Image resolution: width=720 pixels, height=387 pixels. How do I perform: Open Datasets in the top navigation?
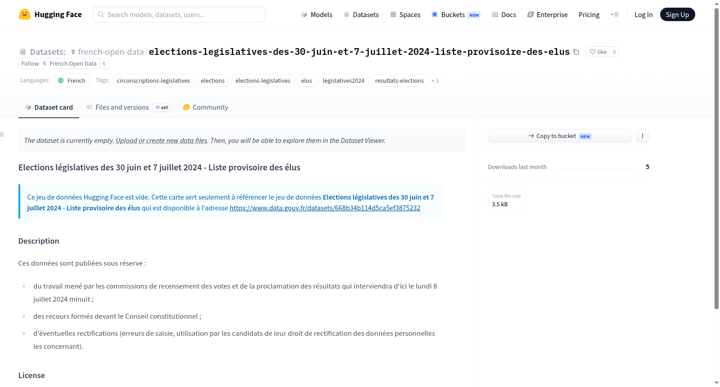(x=361, y=14)
